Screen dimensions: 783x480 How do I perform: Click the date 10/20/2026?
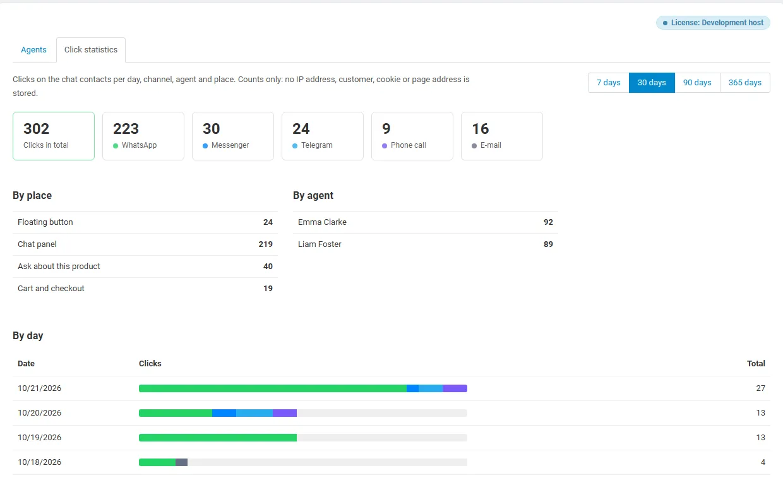pyautogui.click(x=40, y=413)
